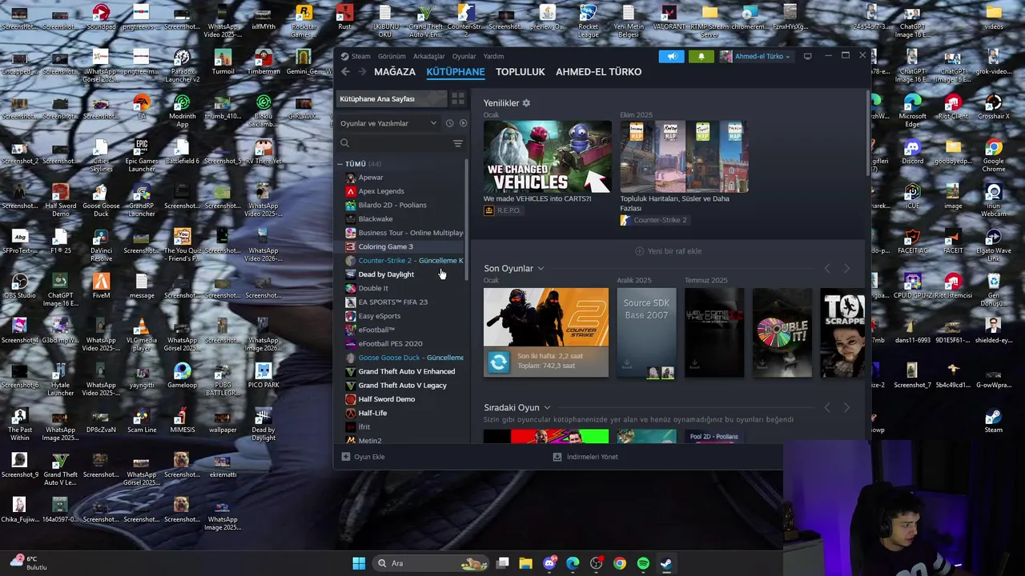Select the Rocket League desktop icon
Viewport: 1025px width, 576px height.
tap(589, 22)
